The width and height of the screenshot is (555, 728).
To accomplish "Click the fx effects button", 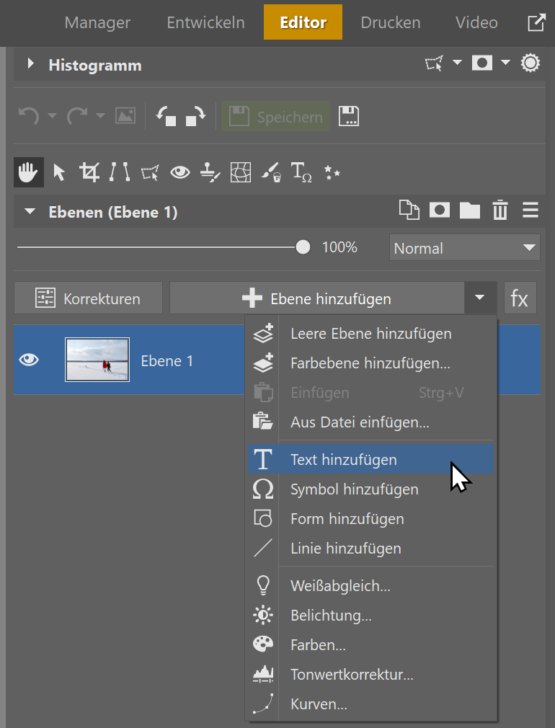I will click(x=520, y=298).
